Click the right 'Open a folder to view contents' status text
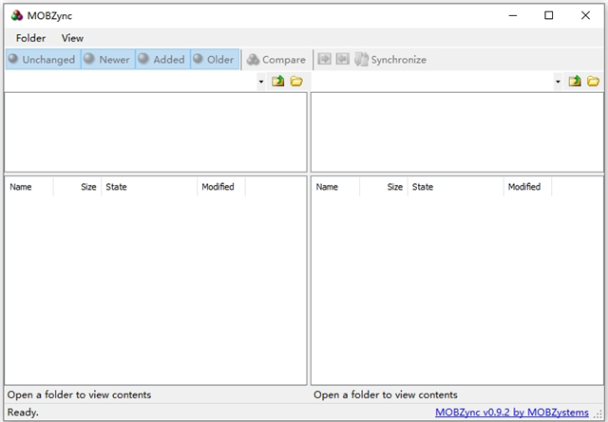The image size is (608, 422). click(x=386, y=394)
